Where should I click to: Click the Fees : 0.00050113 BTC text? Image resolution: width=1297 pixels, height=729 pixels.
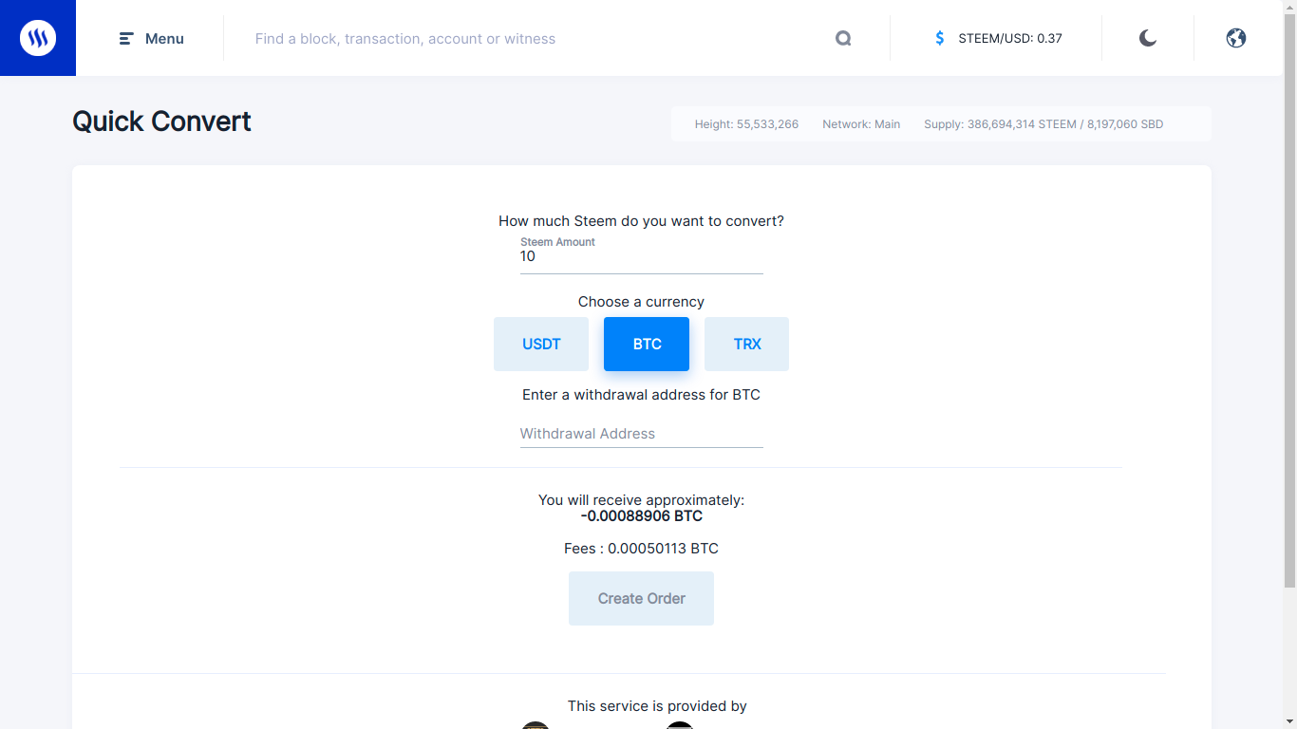[642, 549]
